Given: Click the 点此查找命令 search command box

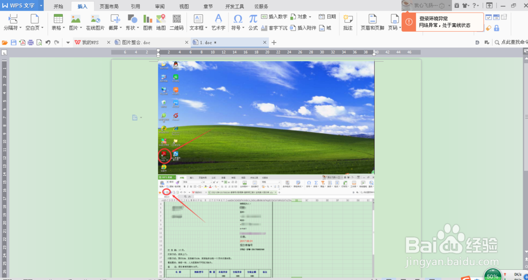Looking at the screenshot, I should (511, 42).
